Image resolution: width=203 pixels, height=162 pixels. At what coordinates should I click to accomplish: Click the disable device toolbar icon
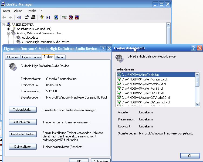click(x=77, y=17)
